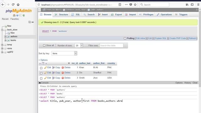Click the browser Back arrow
201x113 pixels.
click(x=3, y=5)
